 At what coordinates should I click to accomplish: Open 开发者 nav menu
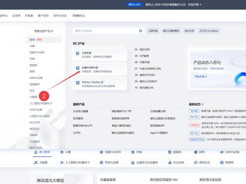coord(29,16)
